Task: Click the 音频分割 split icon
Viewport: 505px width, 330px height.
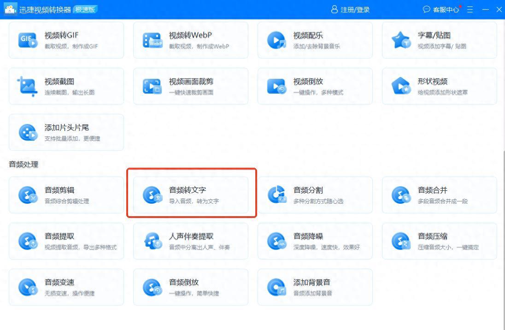Action: tap(276, 195)
